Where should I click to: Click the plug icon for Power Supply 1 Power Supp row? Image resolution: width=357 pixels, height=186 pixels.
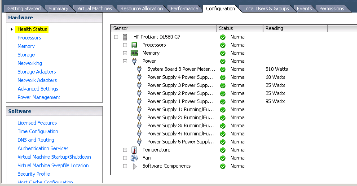click(139, 102)
